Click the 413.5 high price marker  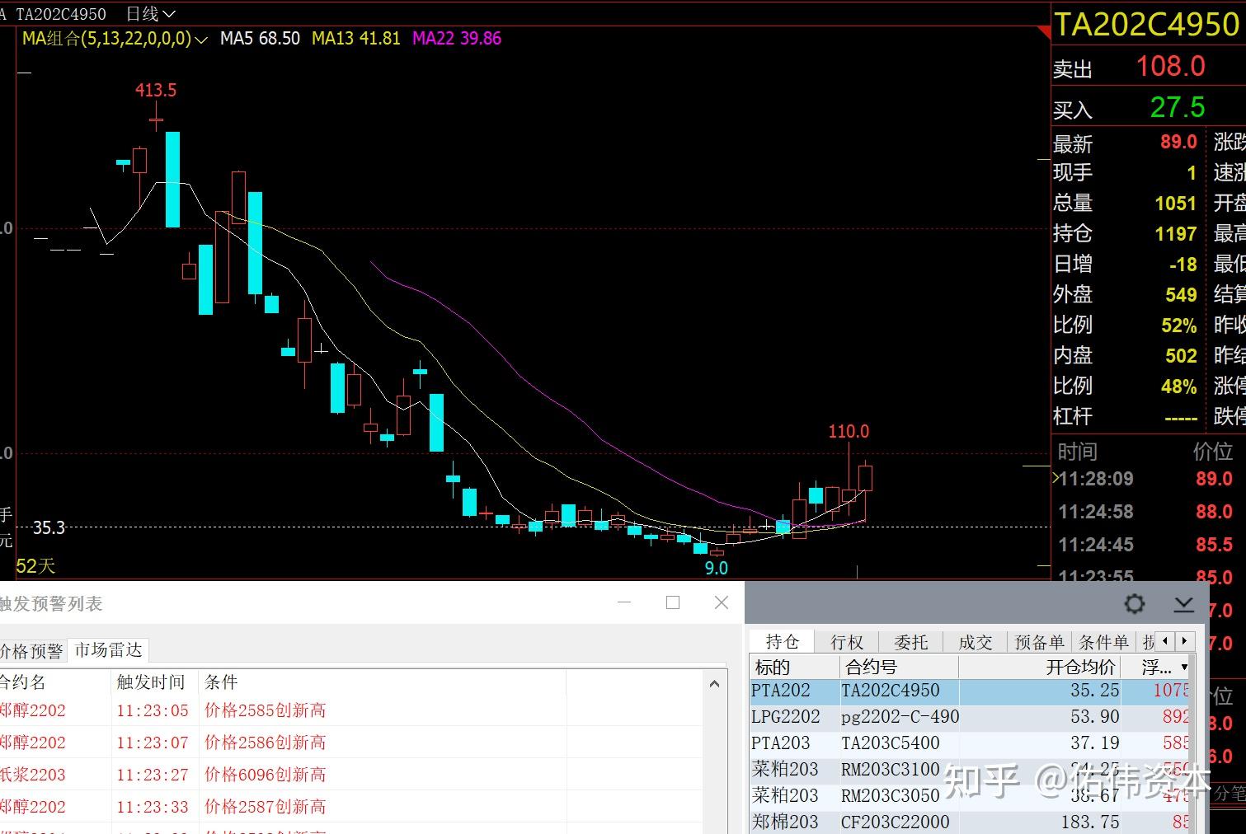point(156,90)
